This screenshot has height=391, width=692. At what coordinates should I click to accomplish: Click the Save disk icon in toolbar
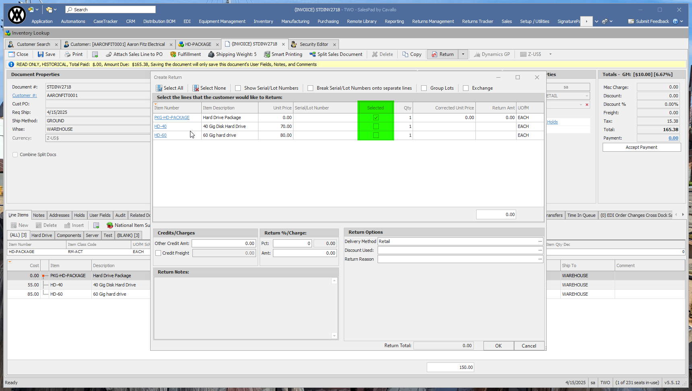tap(41, 54)
